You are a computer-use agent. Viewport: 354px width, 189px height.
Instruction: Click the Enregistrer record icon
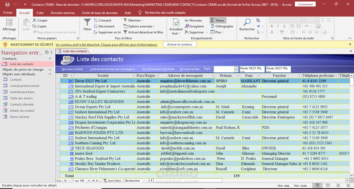[x=187, y=26]
